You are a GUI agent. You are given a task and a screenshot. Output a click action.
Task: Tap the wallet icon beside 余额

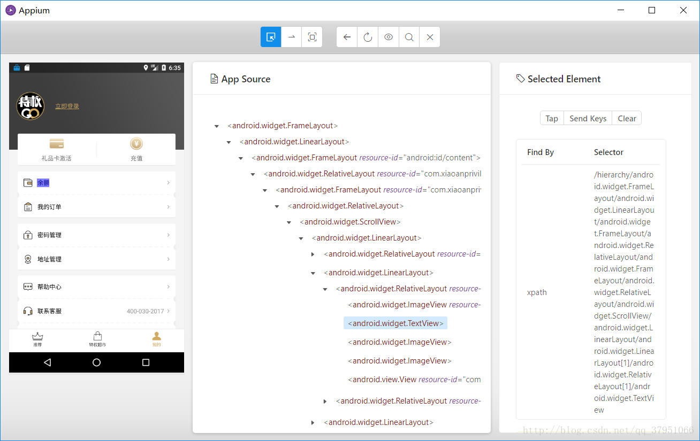(28, 183)
